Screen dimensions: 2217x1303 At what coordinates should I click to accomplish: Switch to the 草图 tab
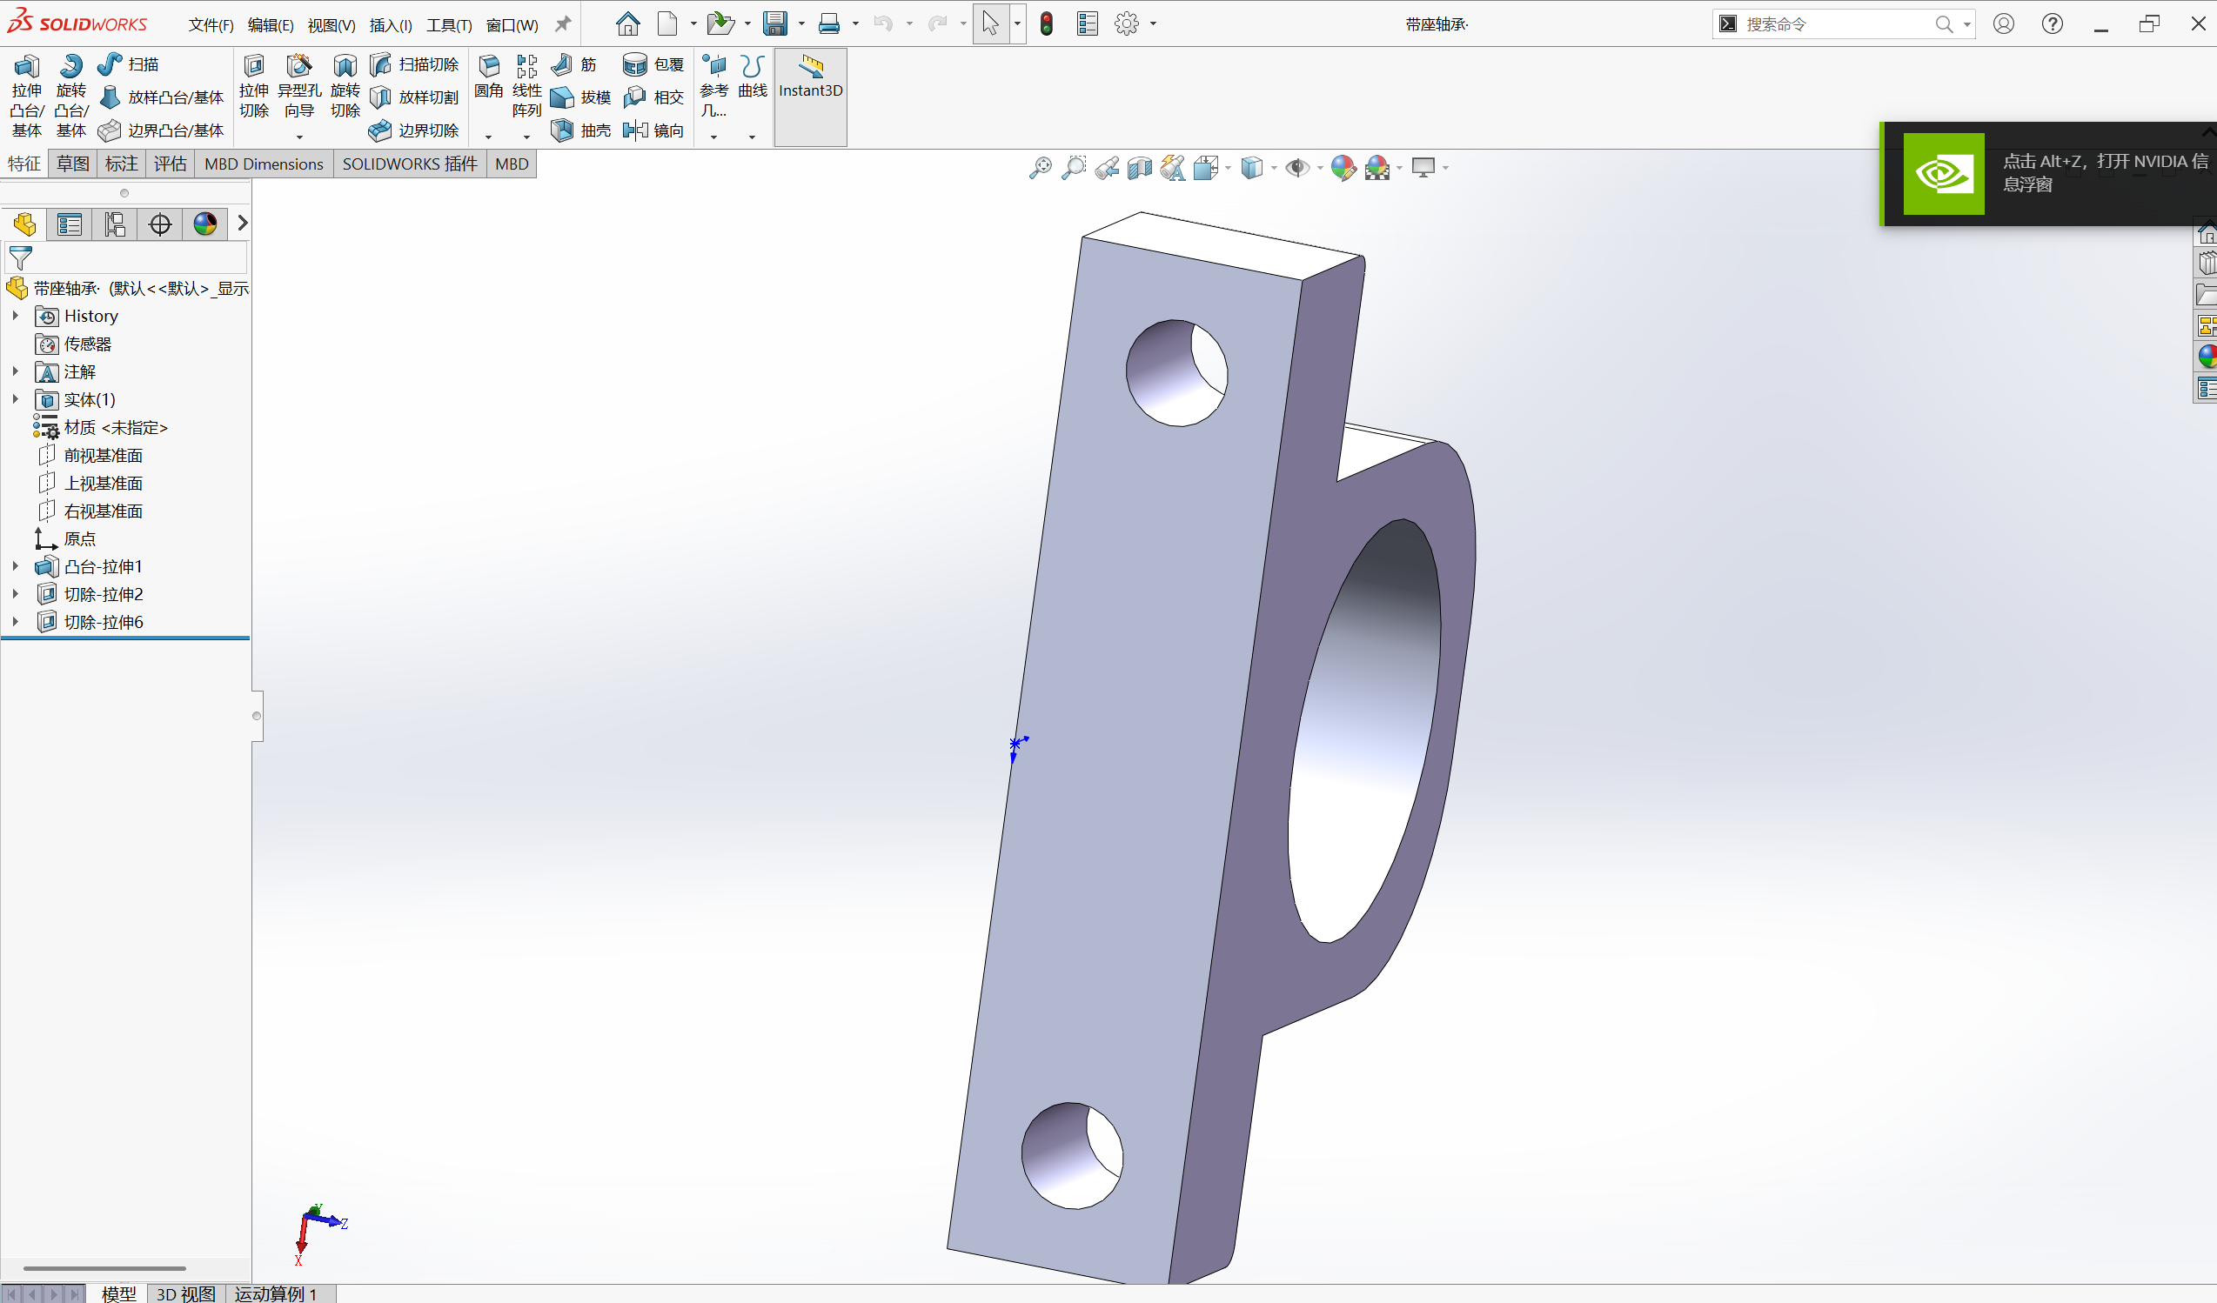click(73, 164)
